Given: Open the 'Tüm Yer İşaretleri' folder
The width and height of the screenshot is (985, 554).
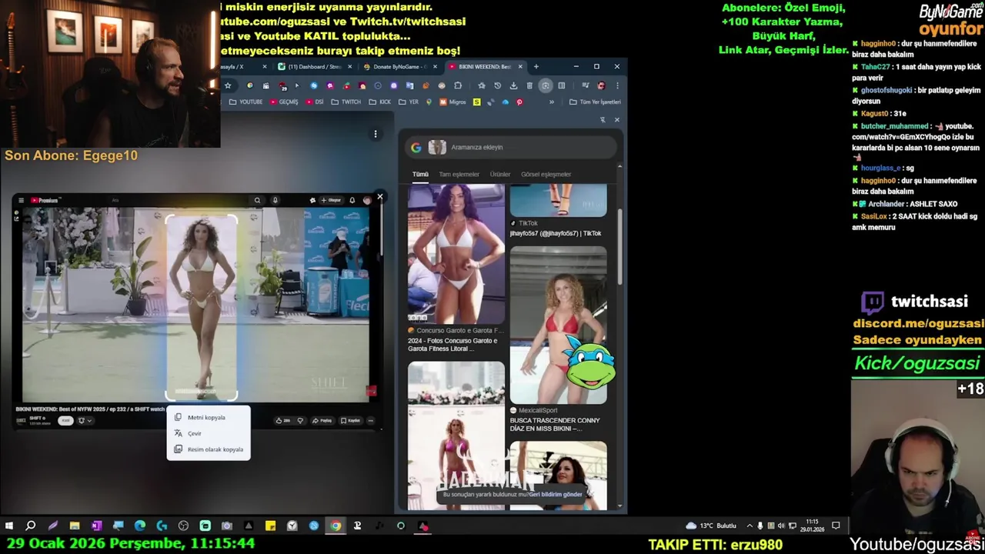Looking at the screenshot, I should [x=595, y=102].
